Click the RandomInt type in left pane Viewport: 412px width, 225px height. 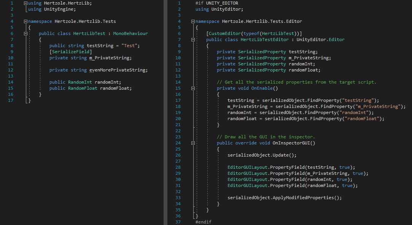coord(80,82)
